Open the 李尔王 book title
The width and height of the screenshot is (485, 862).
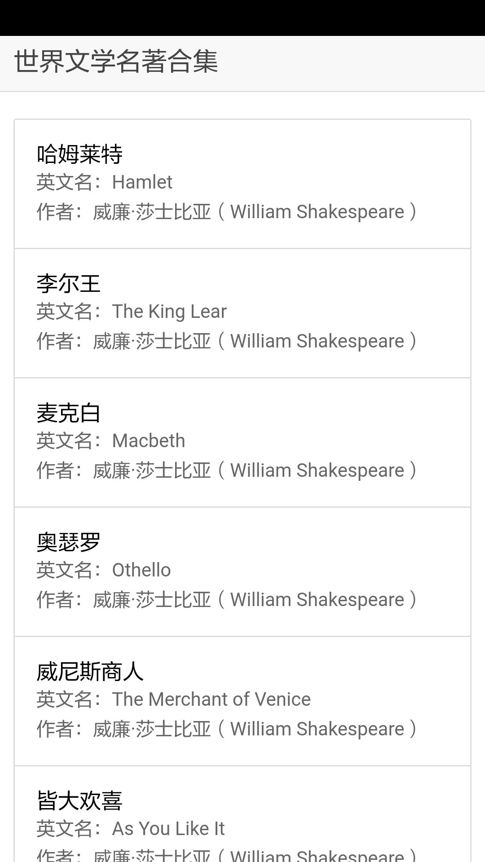click(x=68, y=283)
